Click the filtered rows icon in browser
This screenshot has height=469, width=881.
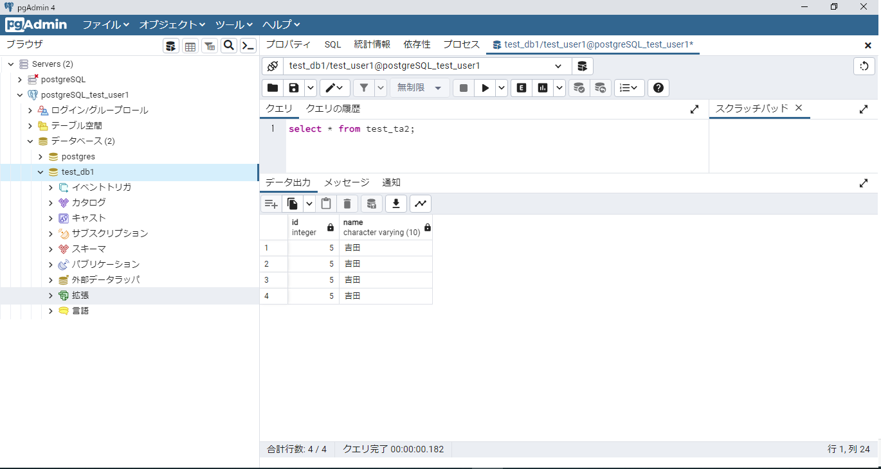click(210, 46)
